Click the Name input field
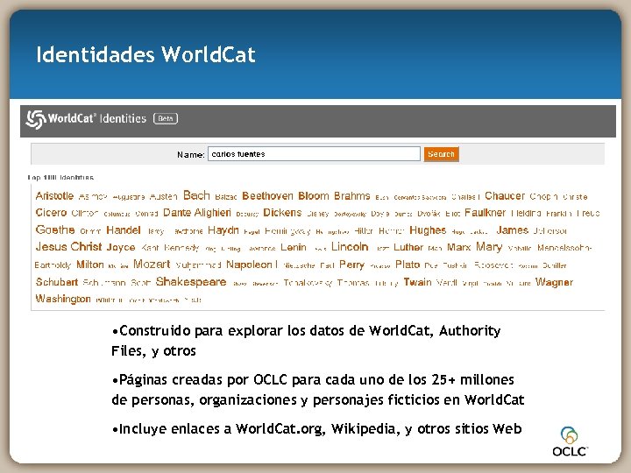631x473 pixels. pos(314,154)
